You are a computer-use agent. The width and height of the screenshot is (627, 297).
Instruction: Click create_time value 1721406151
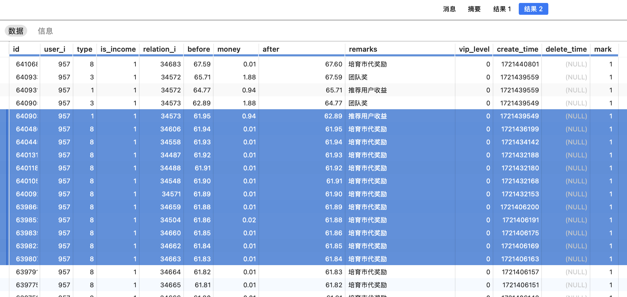click(x=521, y=285)
